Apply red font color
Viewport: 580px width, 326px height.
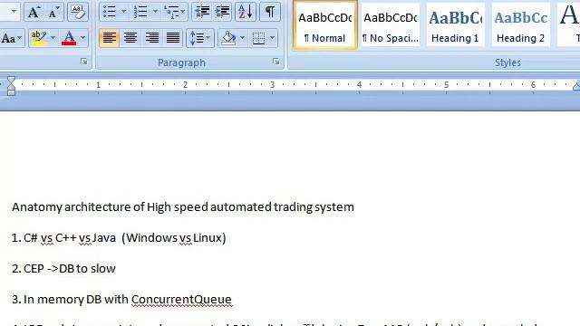(69, 38)
